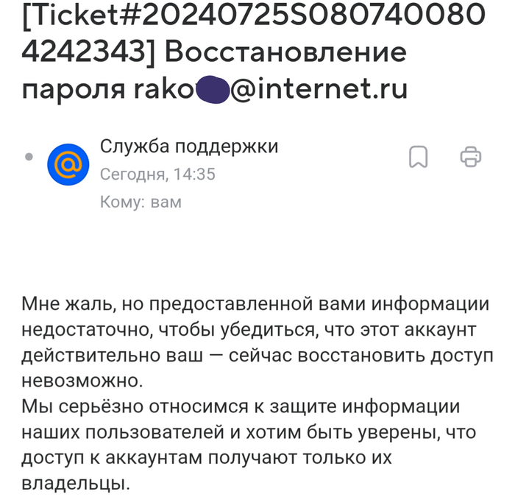Click the word 'невозможно.' in the body
This screenshot has width=515, height=497.
pos(81,381)
